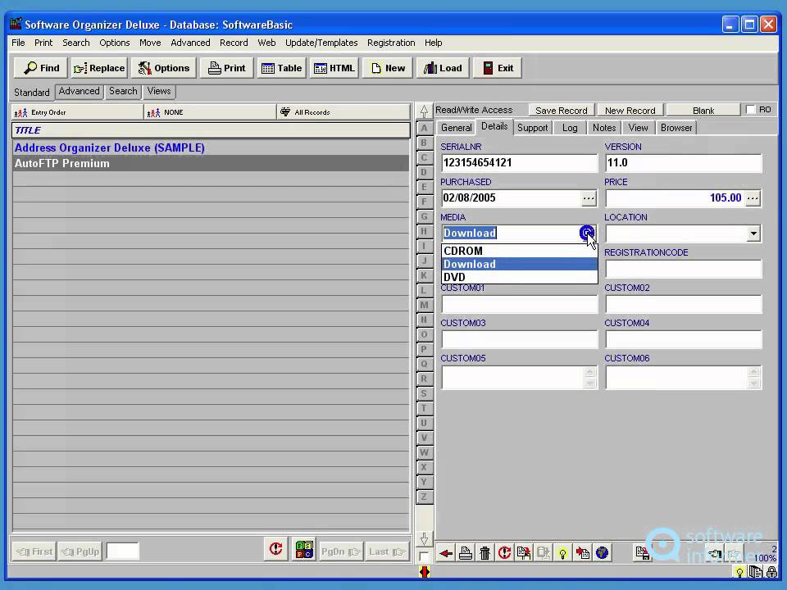Jump to letter Z in alphabet index
Viewport: 787px width, 590px height.
pos(424,497)
